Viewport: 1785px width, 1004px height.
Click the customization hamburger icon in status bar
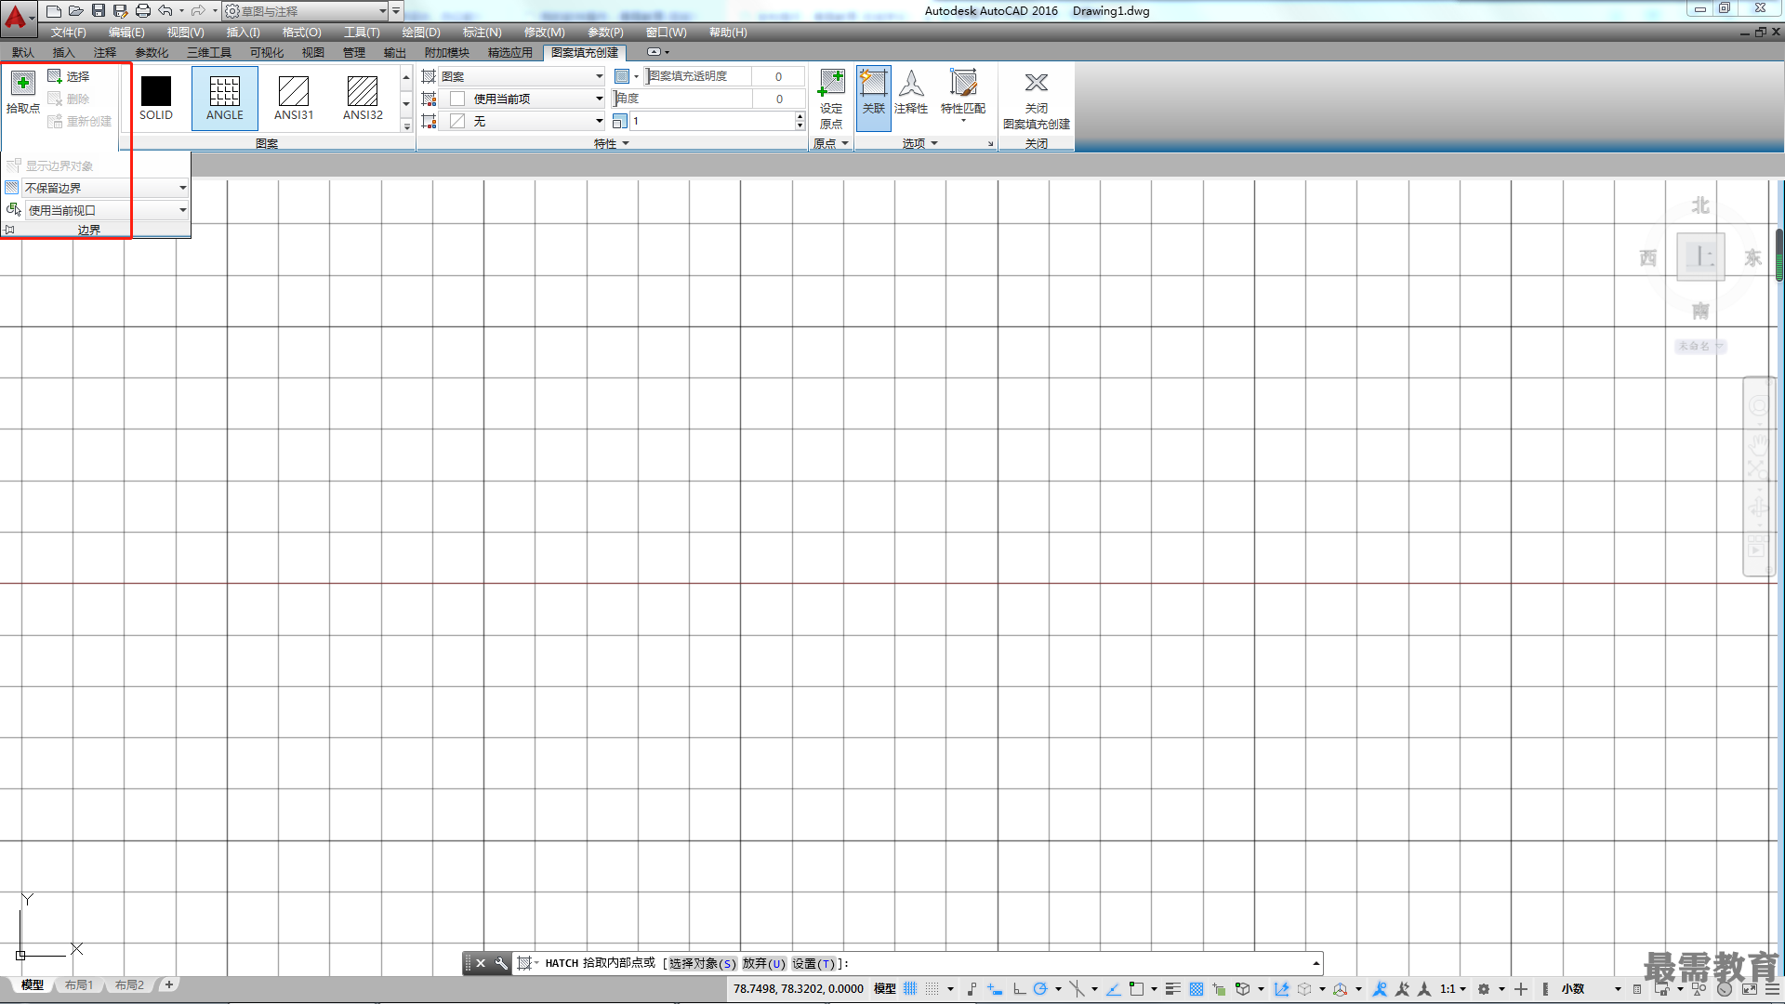(1773, 989)
